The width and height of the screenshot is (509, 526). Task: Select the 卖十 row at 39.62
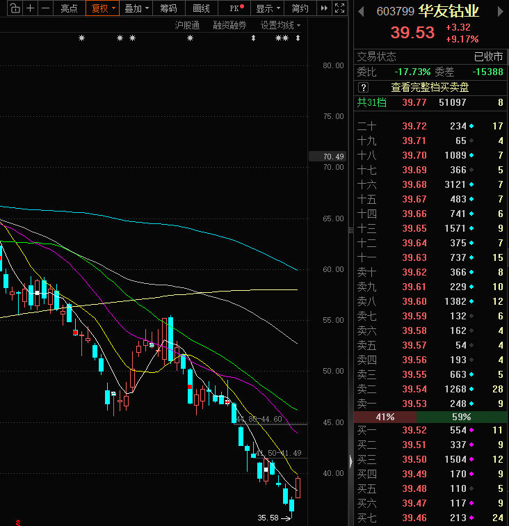[430, 272]
